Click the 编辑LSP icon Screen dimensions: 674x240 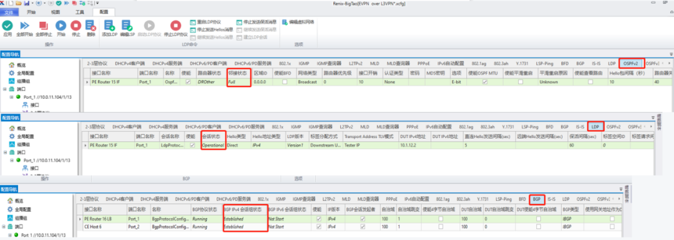pyautogui.click(x=127, y=25)
